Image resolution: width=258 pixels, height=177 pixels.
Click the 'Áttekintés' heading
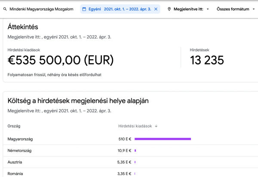(23, 27)
